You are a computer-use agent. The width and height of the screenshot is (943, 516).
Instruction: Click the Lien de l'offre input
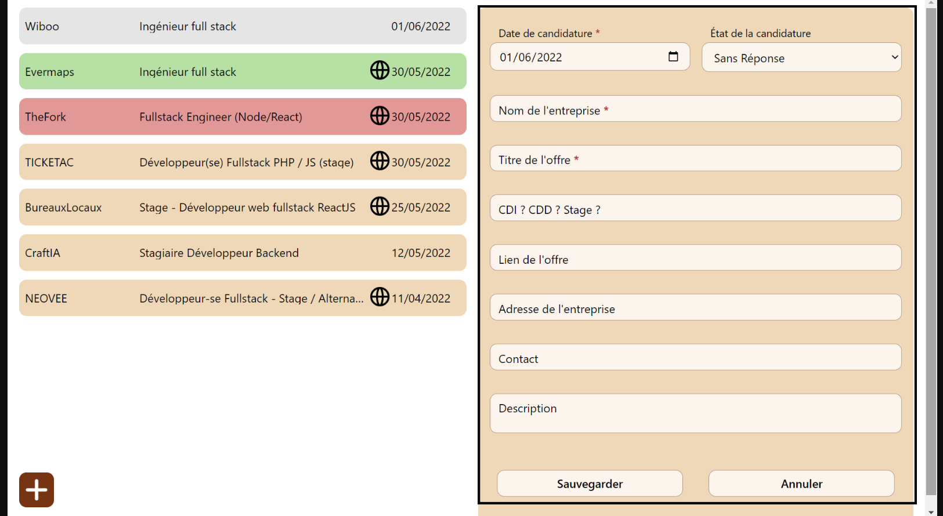click(x=695, y=258)
